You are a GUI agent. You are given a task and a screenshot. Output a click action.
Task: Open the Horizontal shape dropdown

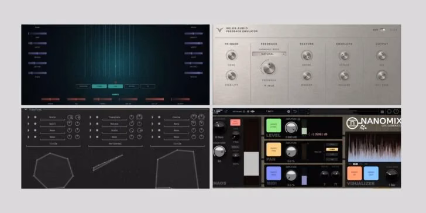pyautogui.click(x=115, y=144)
